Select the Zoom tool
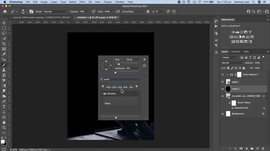270x151 pixels. pyautogui.click(x=4, y=128)
